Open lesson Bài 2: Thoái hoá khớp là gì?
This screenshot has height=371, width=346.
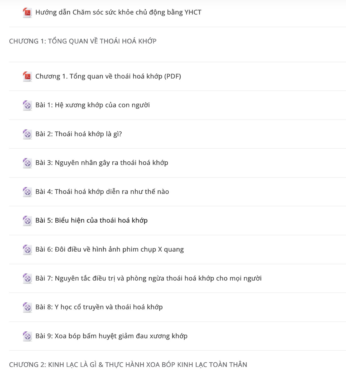click(79, 134)
